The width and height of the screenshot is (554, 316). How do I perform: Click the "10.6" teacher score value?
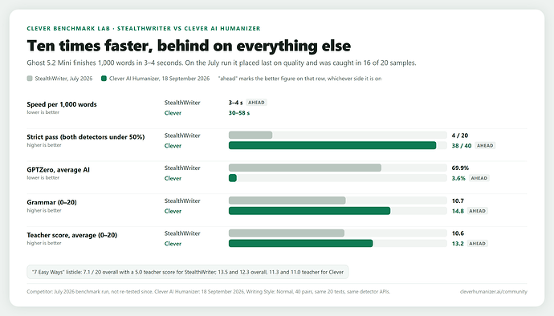[x=458, y=233]
